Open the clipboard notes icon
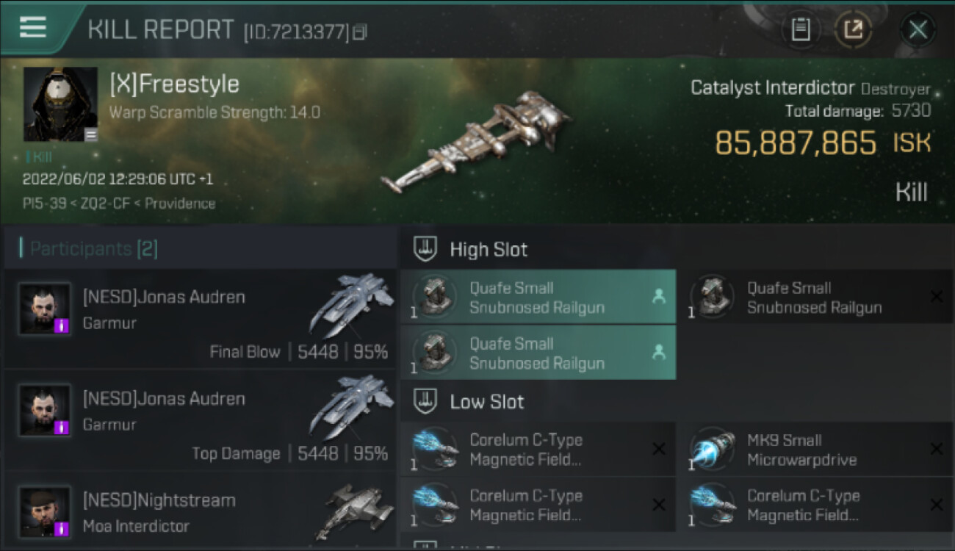The width and height of the screenshot is (955, 551). click(801, 30)
